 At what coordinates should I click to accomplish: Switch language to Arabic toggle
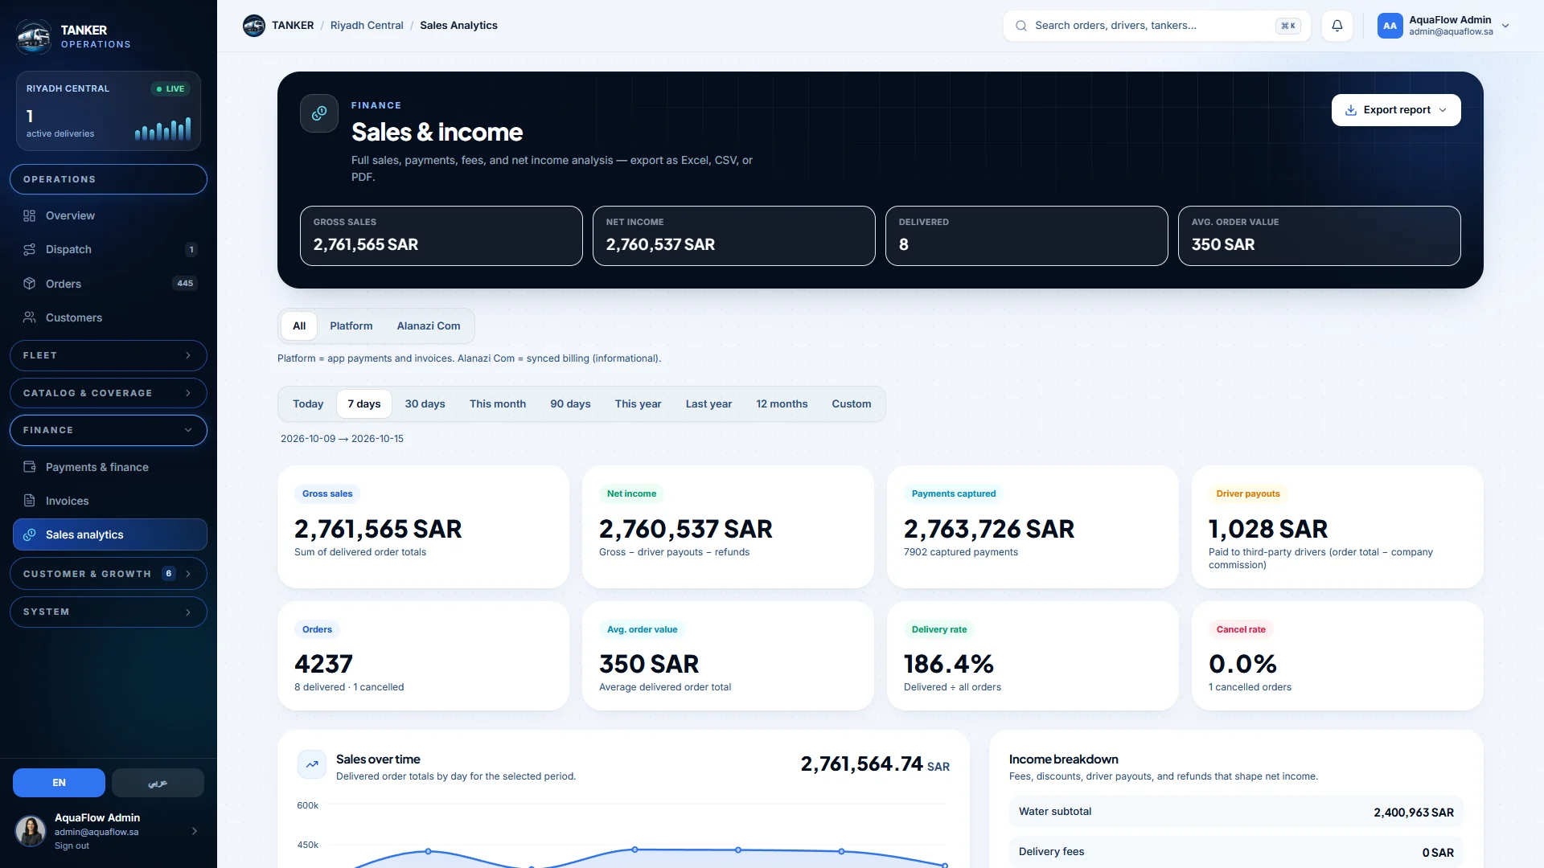pyautogui.click(x=158, y=783)
